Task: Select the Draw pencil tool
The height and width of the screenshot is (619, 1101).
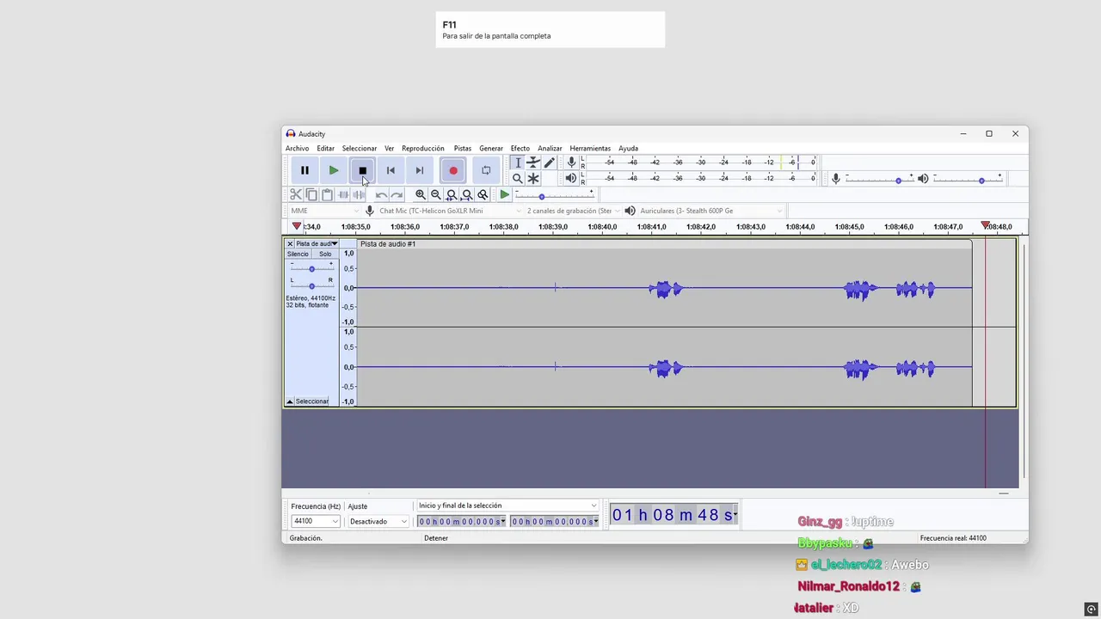Action: point(549,162)
